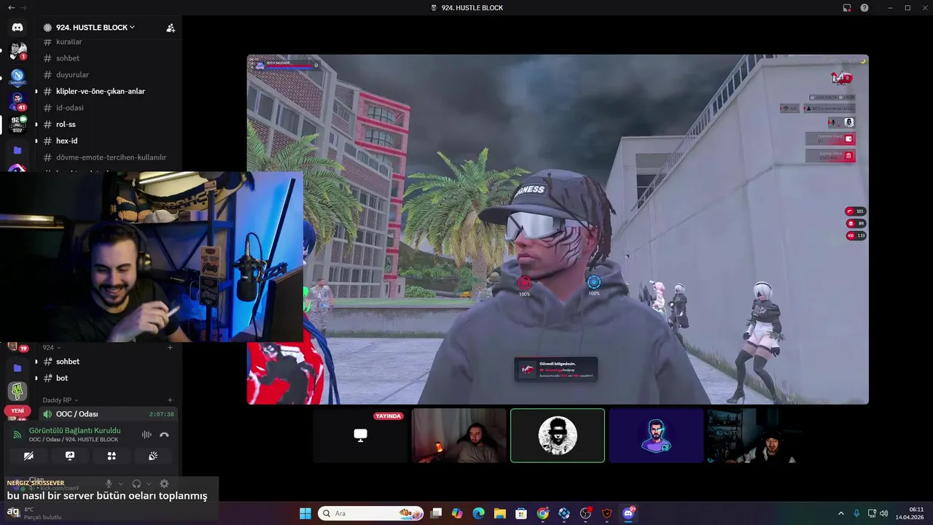
Task: Open the system tray microphone indicator
Action: (x=856, y=513)
